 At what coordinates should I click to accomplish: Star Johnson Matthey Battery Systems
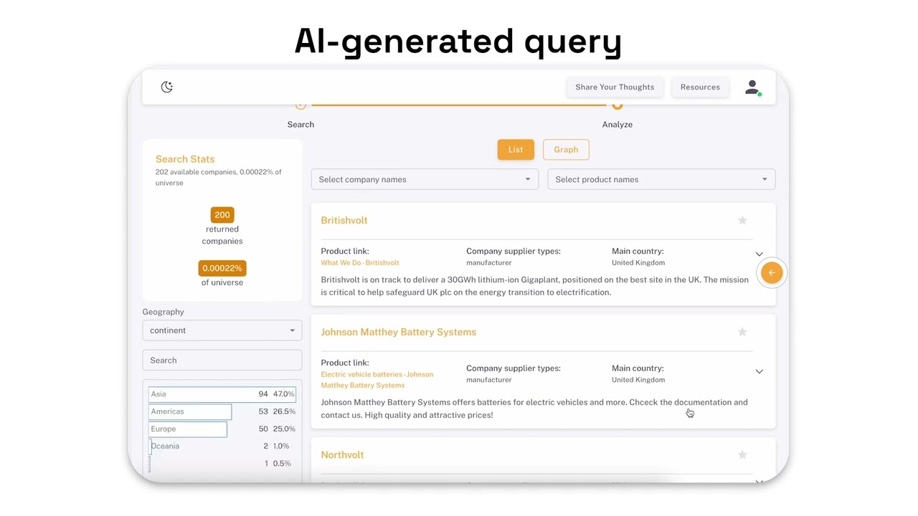point(742,332)
